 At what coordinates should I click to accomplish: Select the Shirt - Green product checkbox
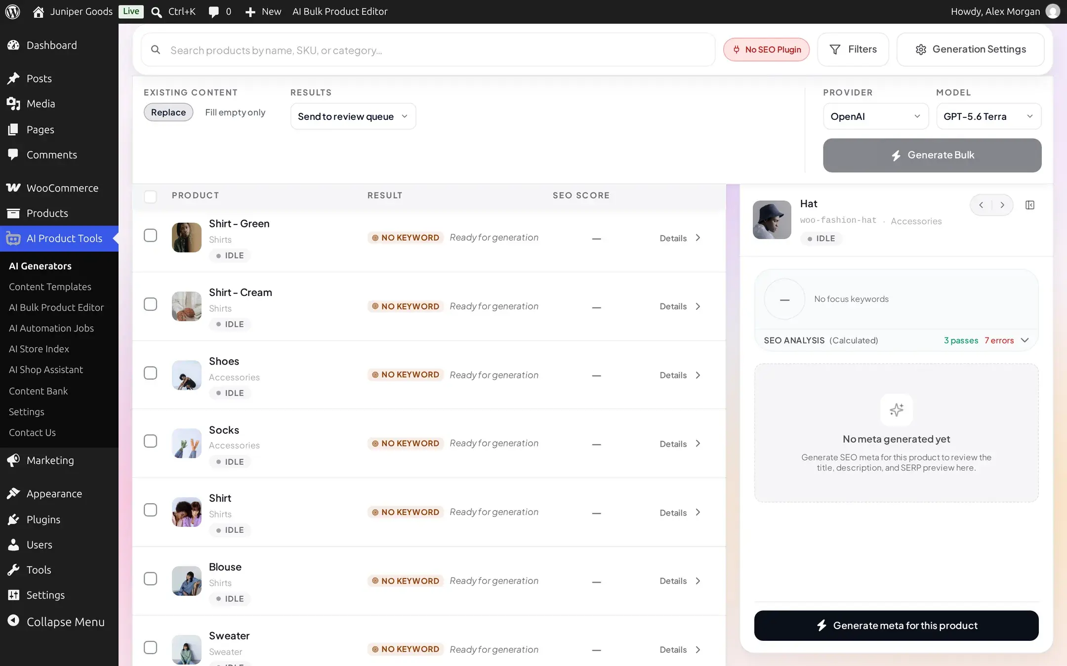150,235
